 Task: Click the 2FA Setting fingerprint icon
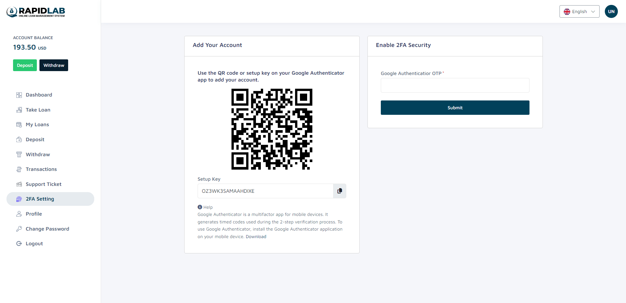click(x=19, y=199)
